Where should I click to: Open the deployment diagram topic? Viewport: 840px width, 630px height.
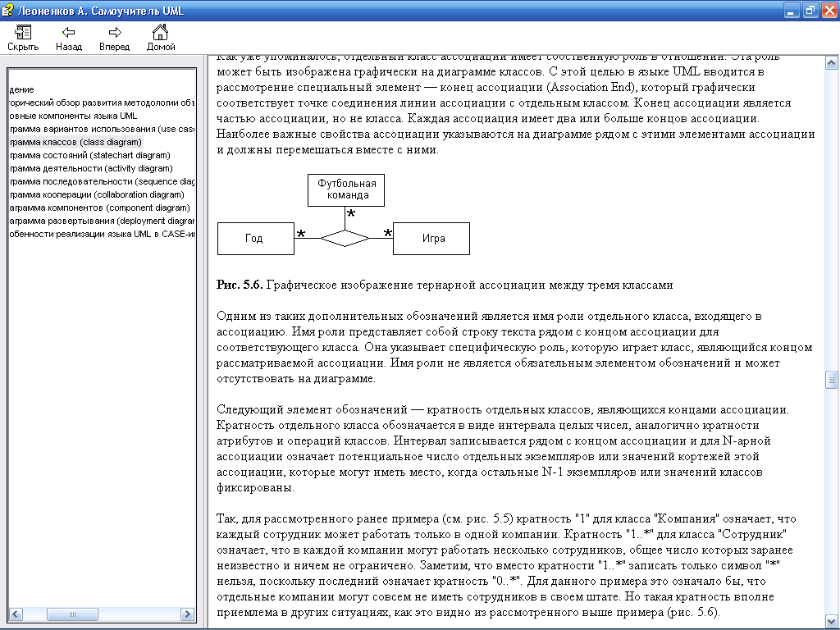102,221
